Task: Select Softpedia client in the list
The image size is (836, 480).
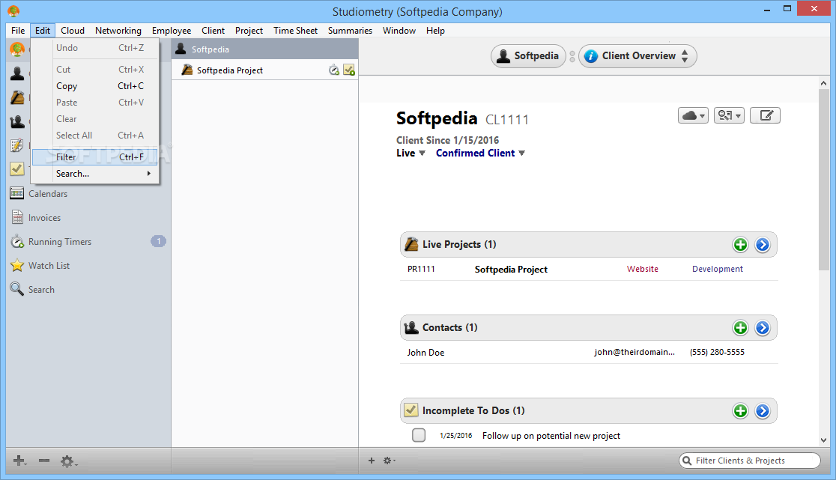Action: (x=265, y=49)
